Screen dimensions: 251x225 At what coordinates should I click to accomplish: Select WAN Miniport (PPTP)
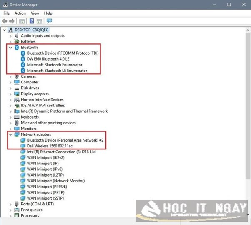[x=45, y=192]
